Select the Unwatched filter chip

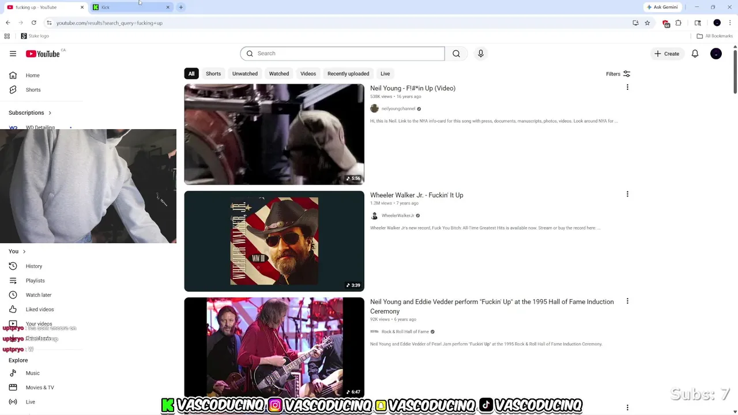245,74
